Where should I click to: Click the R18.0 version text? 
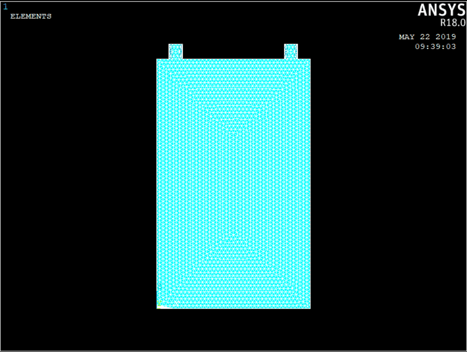pos(453,23)
